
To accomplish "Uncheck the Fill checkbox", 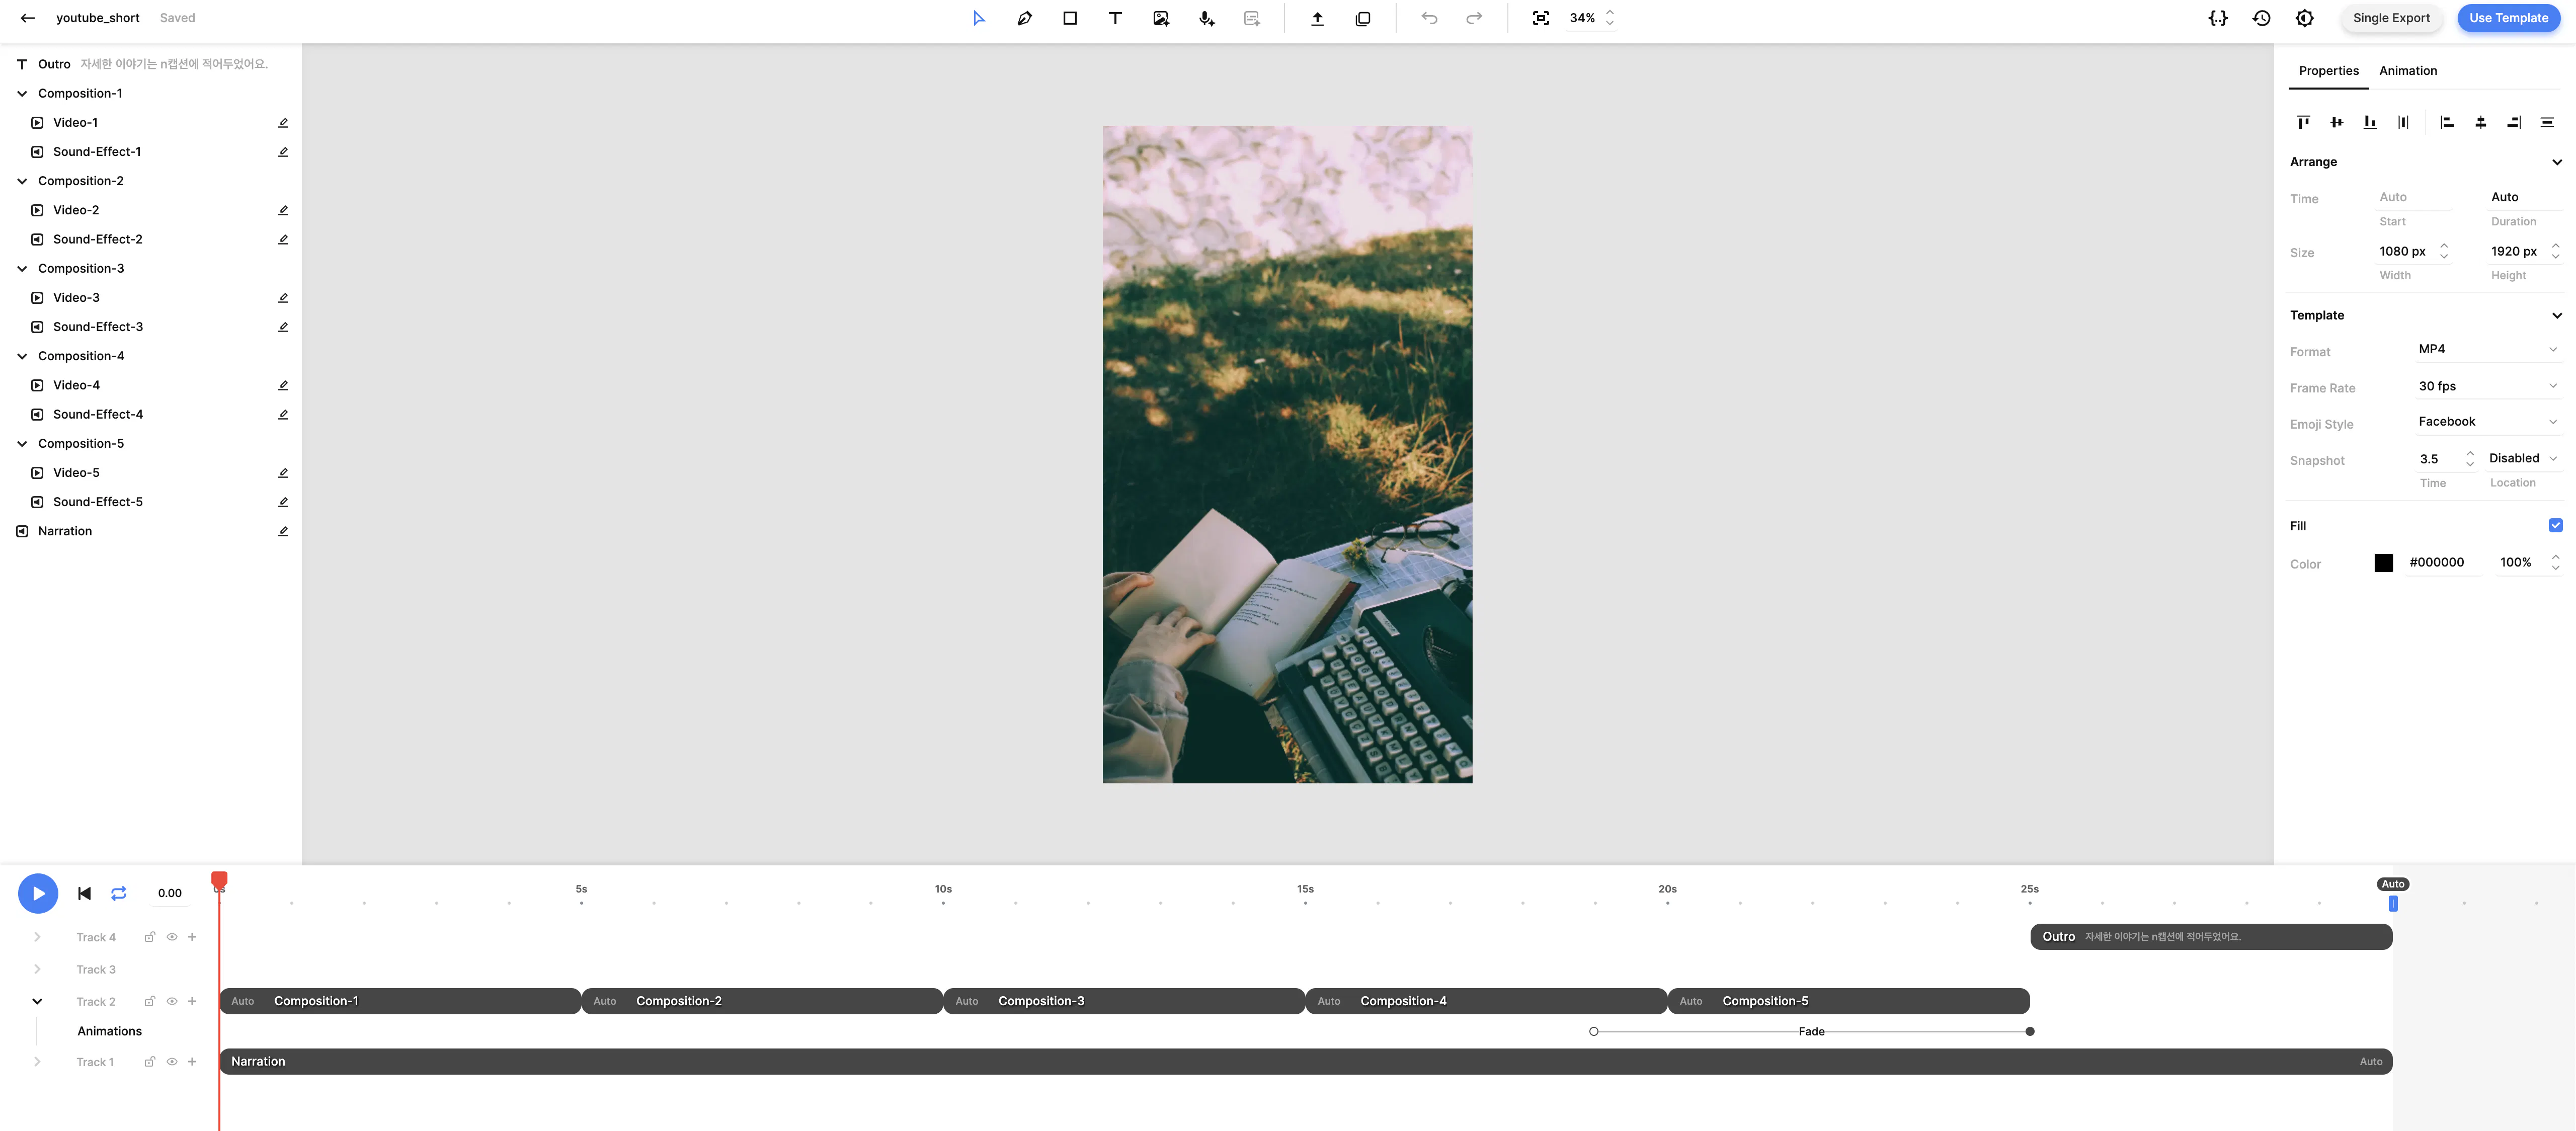I will coord(2555,525).
